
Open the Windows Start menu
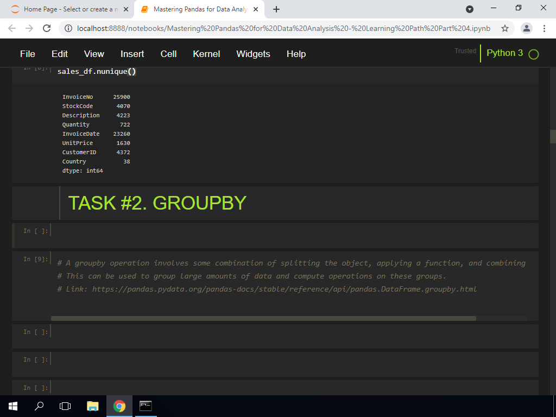point(13,406)
